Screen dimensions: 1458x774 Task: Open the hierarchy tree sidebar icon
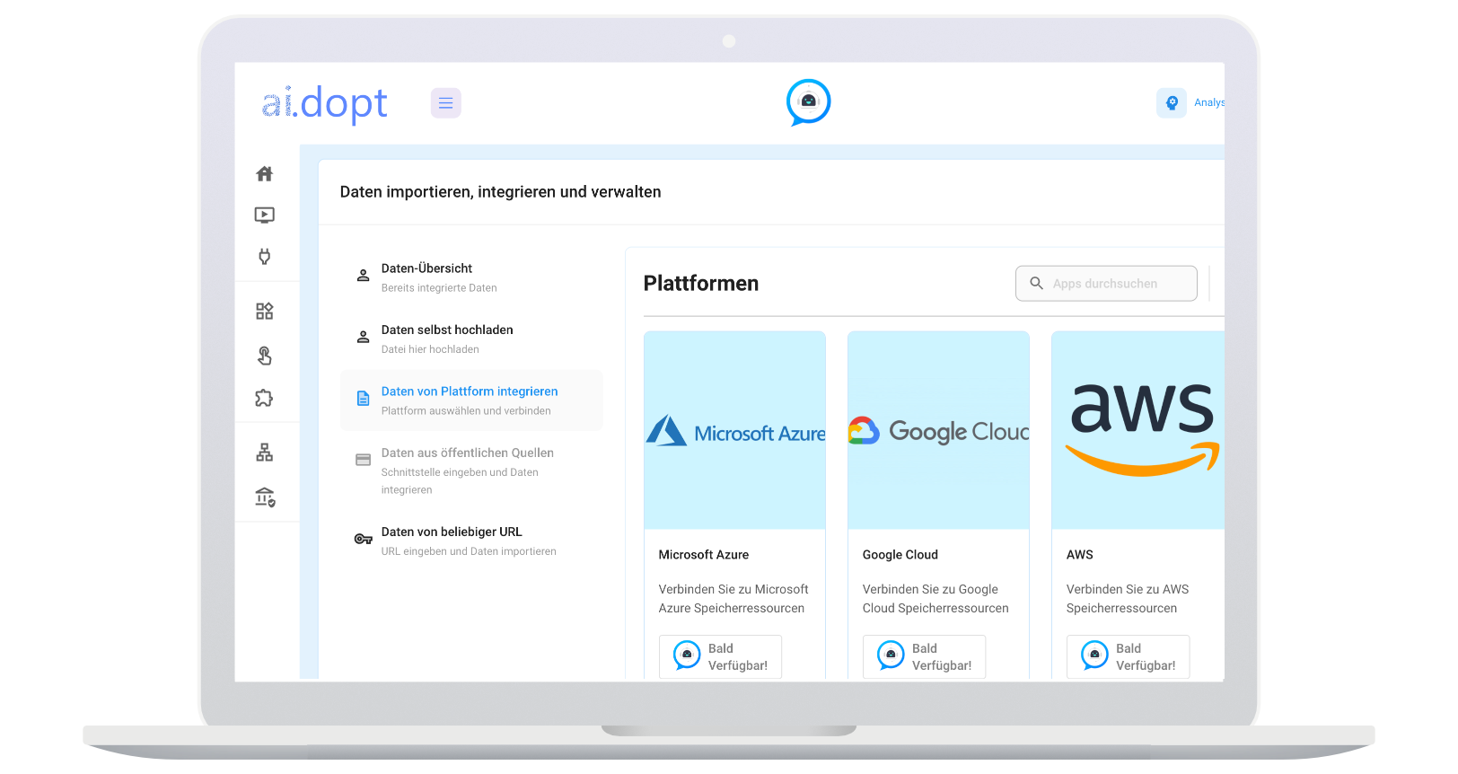point(264,453)
